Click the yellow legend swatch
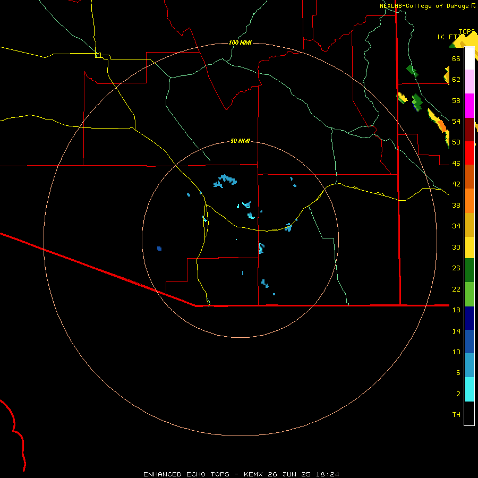Screen dimensions: 478x478 pyautogui.click(x=469, y=247)
